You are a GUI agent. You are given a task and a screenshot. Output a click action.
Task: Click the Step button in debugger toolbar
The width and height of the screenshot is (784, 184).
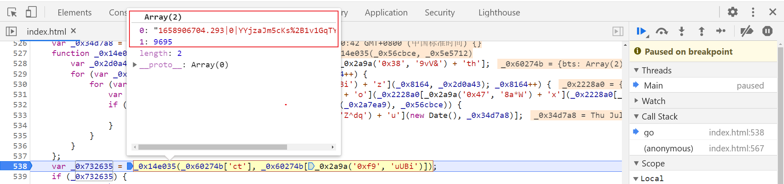point(721,31)
